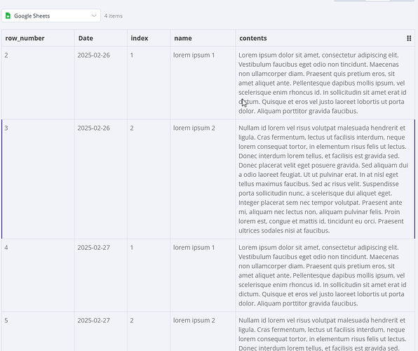Click the index value 2 in row 3
418x351 pixels.
tap(132, 128)
